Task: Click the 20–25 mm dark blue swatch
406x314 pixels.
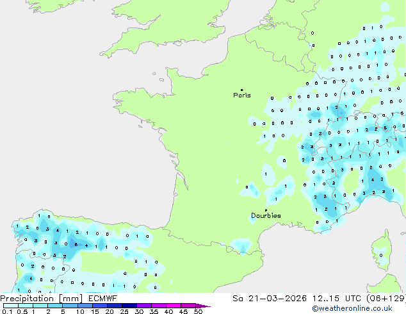Action: tap(115, 306)
